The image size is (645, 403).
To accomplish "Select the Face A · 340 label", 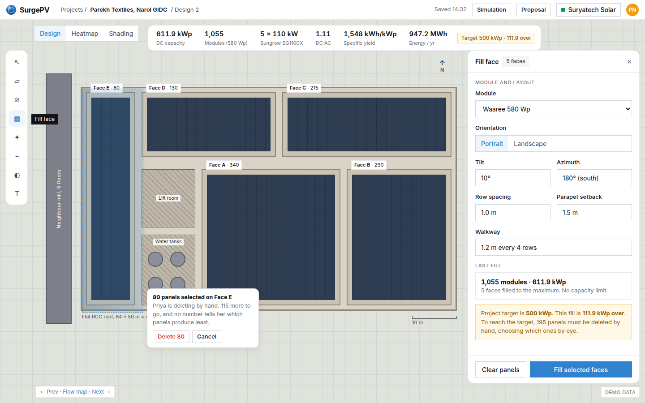I will [x=224, y=165].
